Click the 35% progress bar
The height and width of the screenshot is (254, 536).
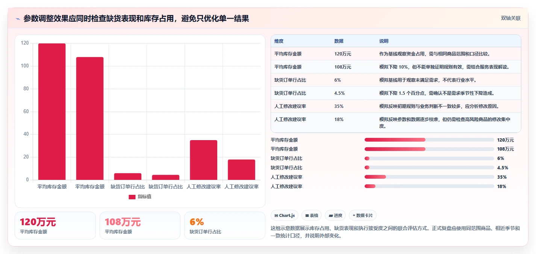pos(429,177)
